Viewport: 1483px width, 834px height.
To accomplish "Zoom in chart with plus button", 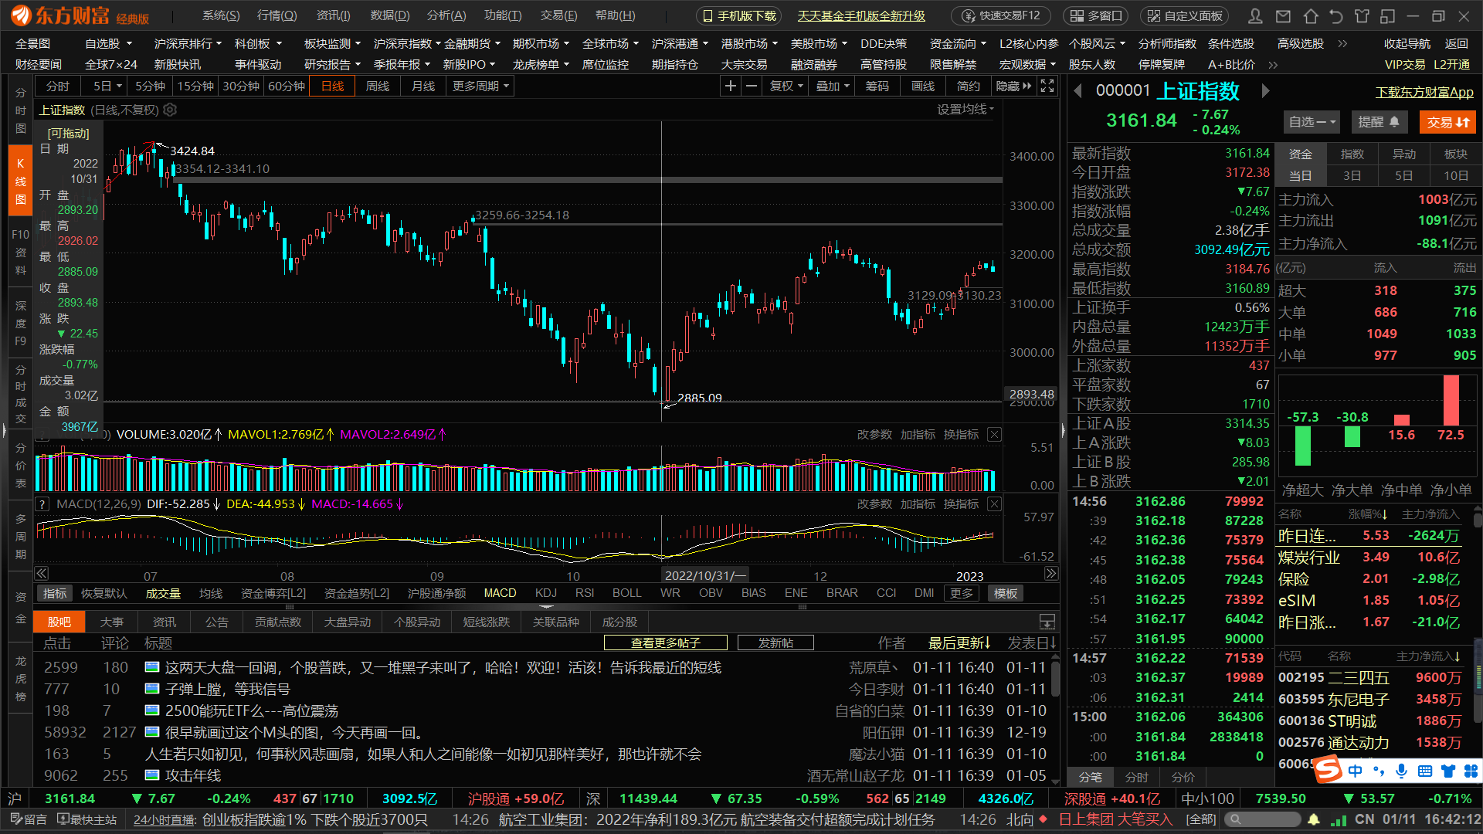I will (x=730, y=86).
